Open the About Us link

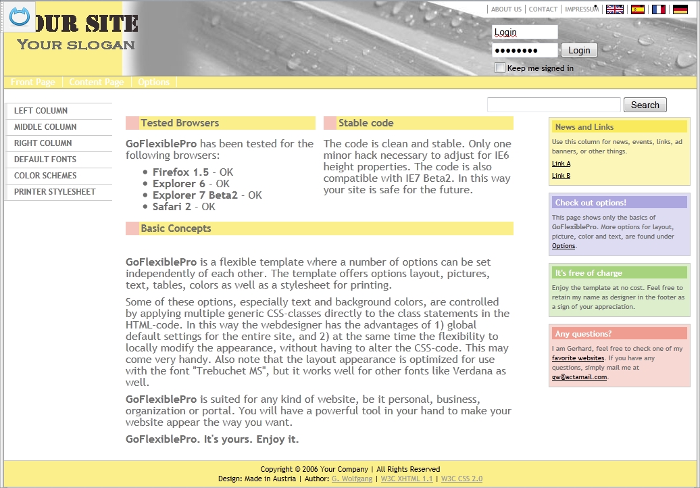point(506,9)
